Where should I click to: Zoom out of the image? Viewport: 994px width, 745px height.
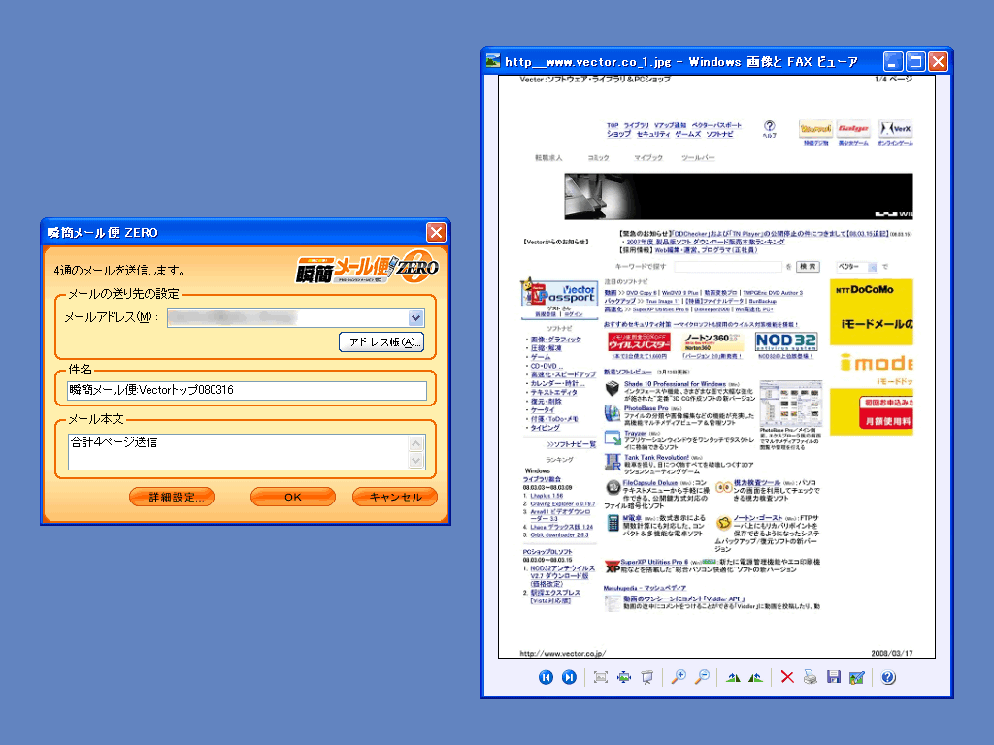tap(702, 677)
